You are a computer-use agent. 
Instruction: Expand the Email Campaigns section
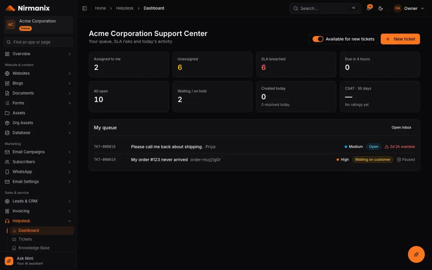coord(38,152)
